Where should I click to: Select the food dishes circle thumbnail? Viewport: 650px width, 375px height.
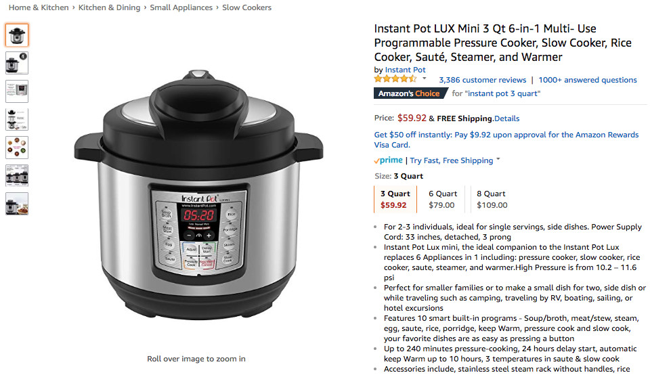[x=17, y=148]
